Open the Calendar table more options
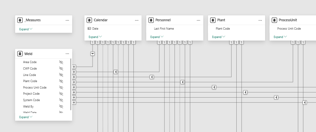 [137, 20]
